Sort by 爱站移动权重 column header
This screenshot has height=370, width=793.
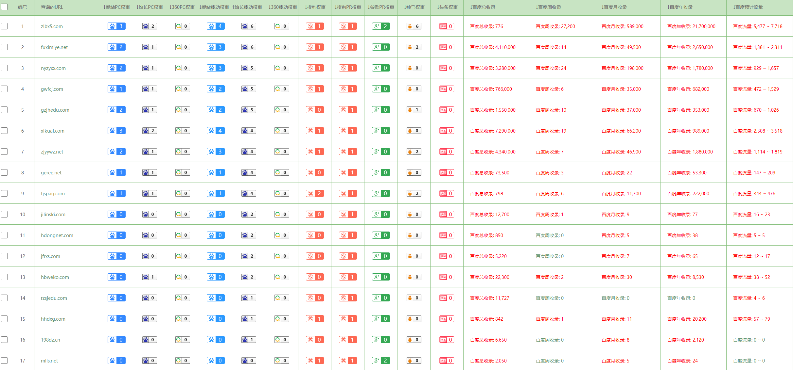click(x=214, y=7)
